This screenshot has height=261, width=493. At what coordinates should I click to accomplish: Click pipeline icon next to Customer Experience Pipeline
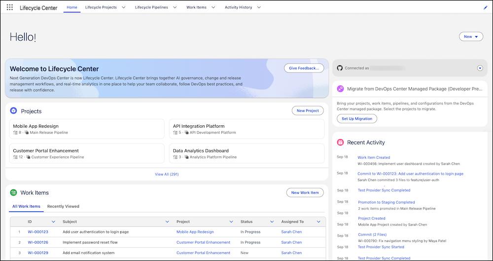28,157
